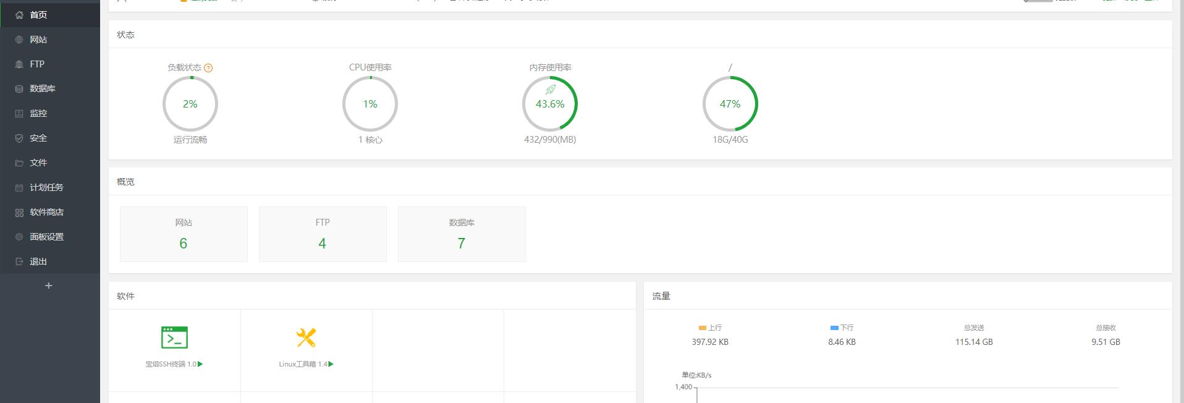Open the 软件商店 software store
The height and width of the screenshot is (403, 1184).
pos(50,213)
